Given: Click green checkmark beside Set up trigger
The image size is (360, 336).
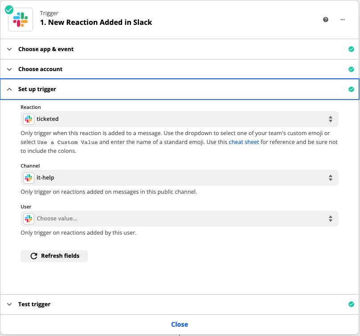Looking at the screenshot, I should click(351, 89).
